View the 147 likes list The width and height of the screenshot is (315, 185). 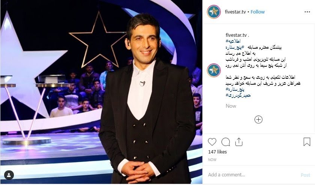point(217,152)
